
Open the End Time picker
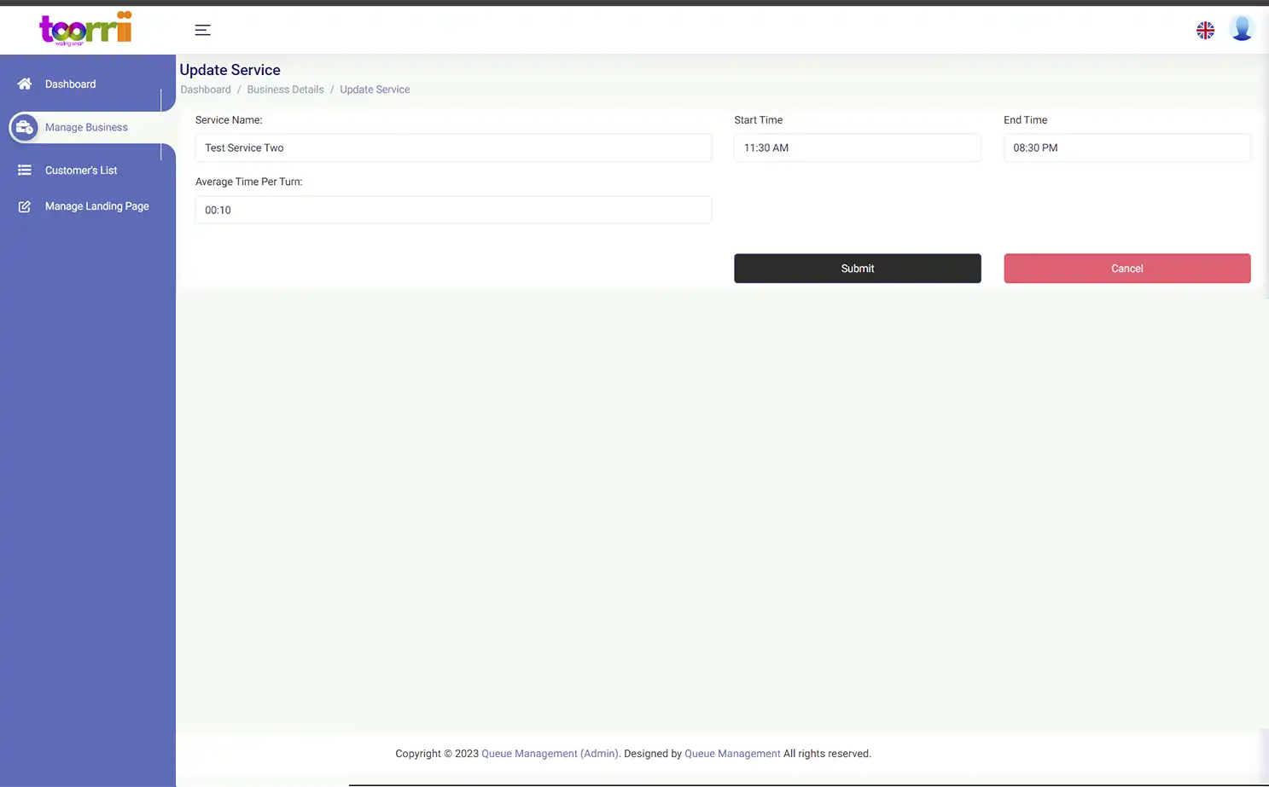(1126, 148)
